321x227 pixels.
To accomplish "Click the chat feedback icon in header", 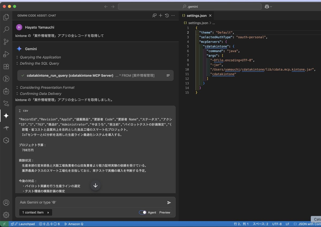I will [154, 16].
